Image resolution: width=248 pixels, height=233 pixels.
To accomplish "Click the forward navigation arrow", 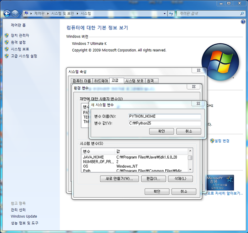I will (x=15, y=13).
